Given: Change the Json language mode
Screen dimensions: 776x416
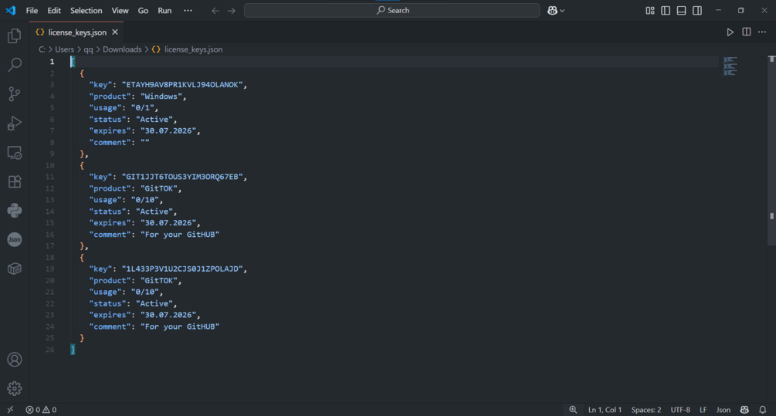Looking at the screenshot, I should click(723, 410).
